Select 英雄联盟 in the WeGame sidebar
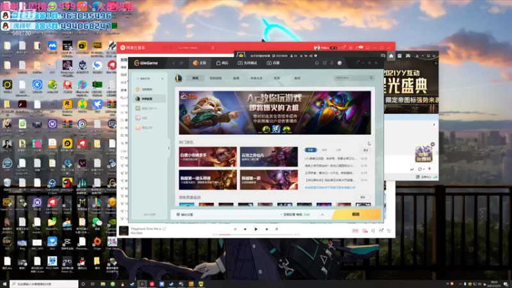This screenshot has width=512, height=288. point(150,99)
